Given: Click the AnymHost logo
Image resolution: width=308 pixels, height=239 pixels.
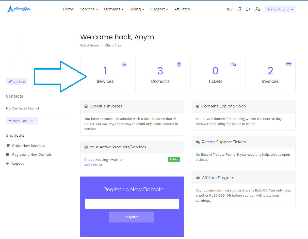Looking at the screenshot, I should pyautogui.click(x=19, y=9).
